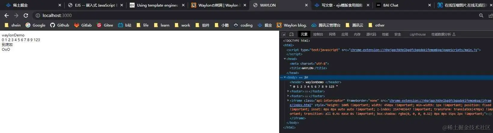This screenshot has height=133, width=493.
Task: Expand the second footer node
Action: pyautogui.click(x=288, y=96)
